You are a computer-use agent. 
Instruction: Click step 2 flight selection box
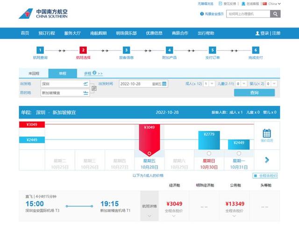click(83, 50)
